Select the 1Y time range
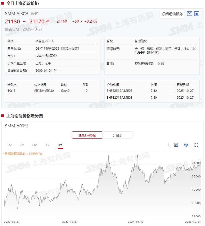The height and width of the screenshot is (226, 205). (47, 145)
